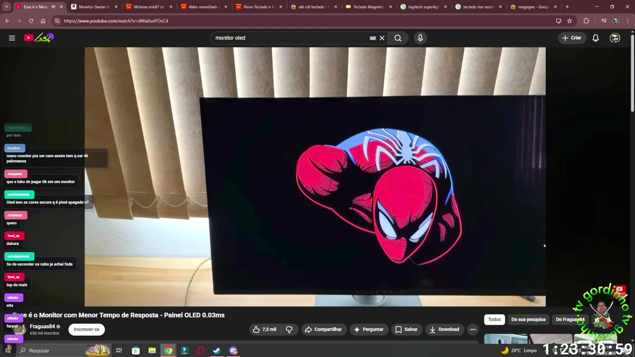Submit search with the magnifier icon
The image size is (635, 357).
[398, 38]
